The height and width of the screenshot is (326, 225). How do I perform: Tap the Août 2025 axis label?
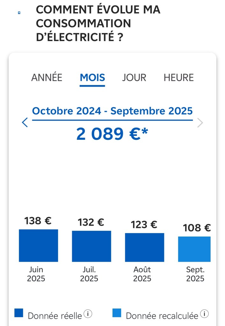tap(142, 274)
